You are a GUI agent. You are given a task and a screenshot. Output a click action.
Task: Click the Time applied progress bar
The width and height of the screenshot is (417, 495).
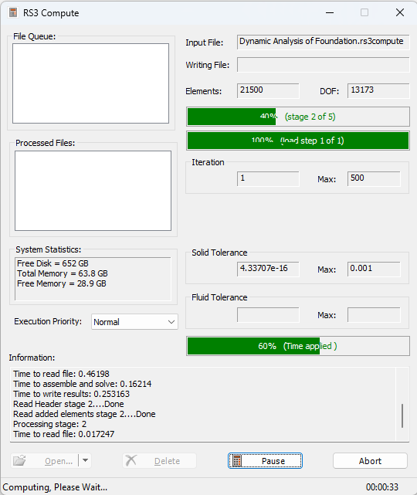(x=298, y=346)
